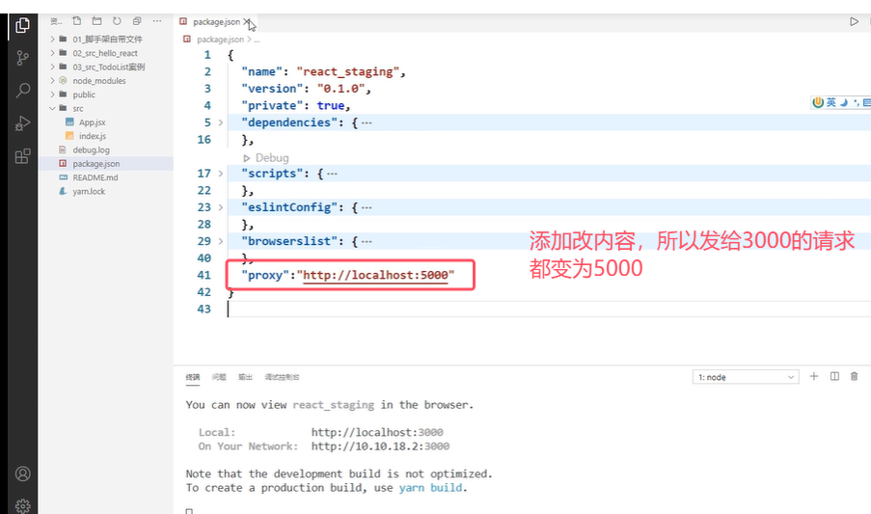Kill terminal with trash icon
Screen dimensions: 871x514
point(855,376)
